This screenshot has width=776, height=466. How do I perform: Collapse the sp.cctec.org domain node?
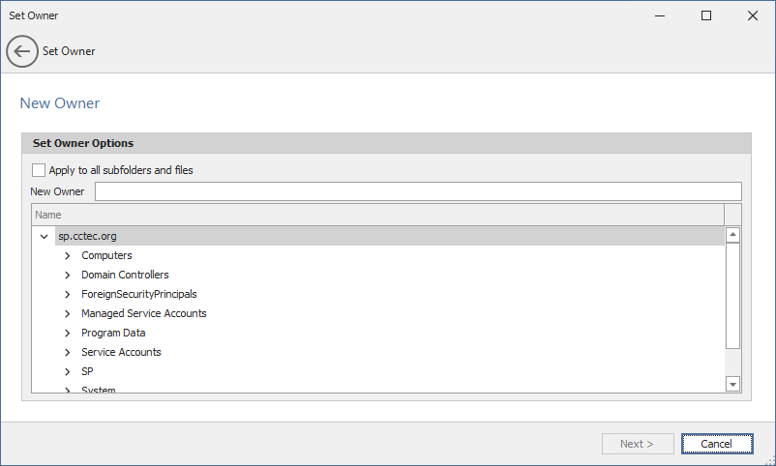pos(44,236)
